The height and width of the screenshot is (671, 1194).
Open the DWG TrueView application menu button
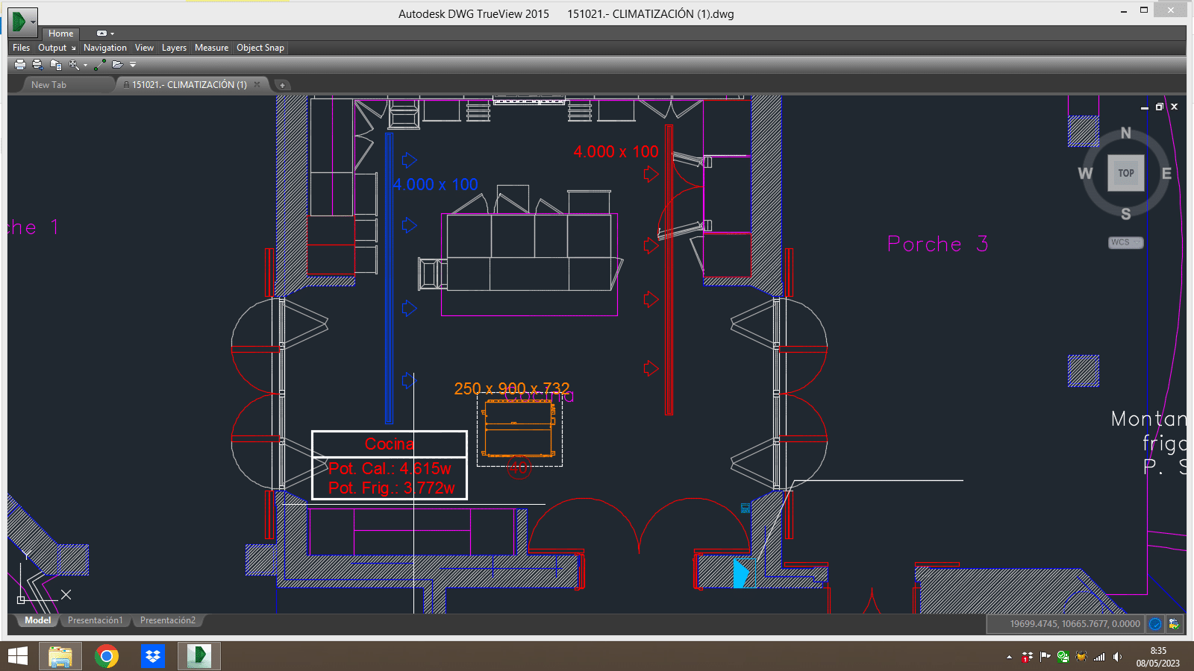click(22, 22)
